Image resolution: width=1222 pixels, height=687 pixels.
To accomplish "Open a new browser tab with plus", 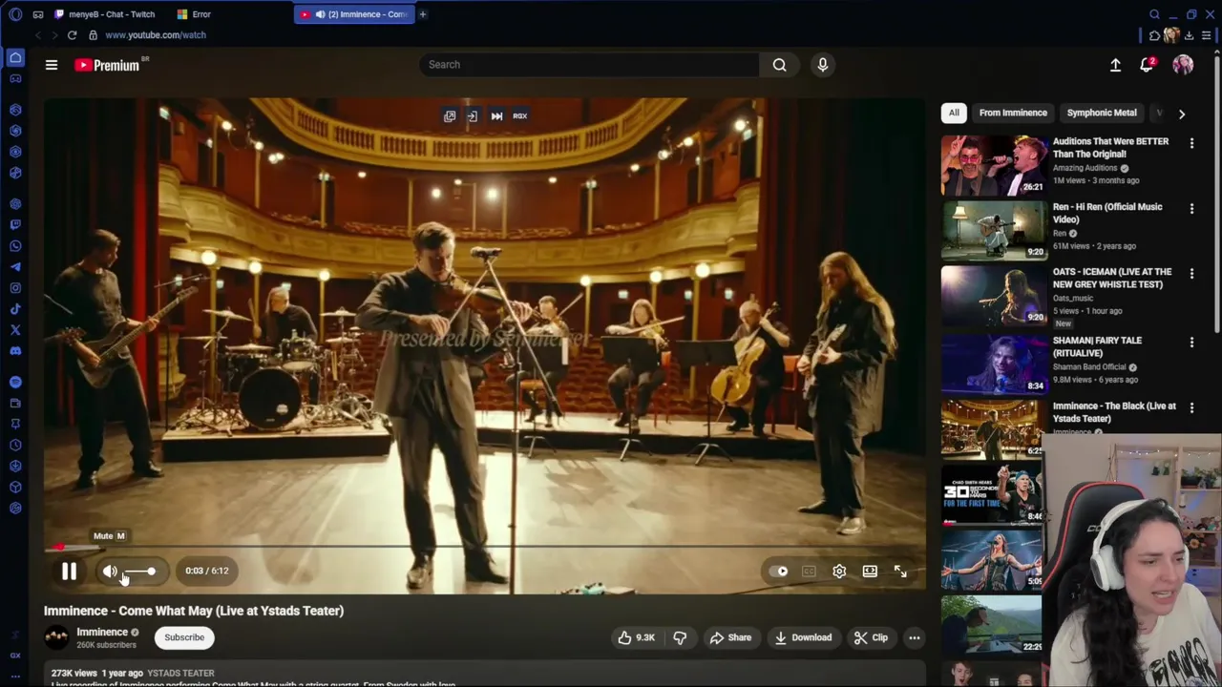I will (423, 14).
